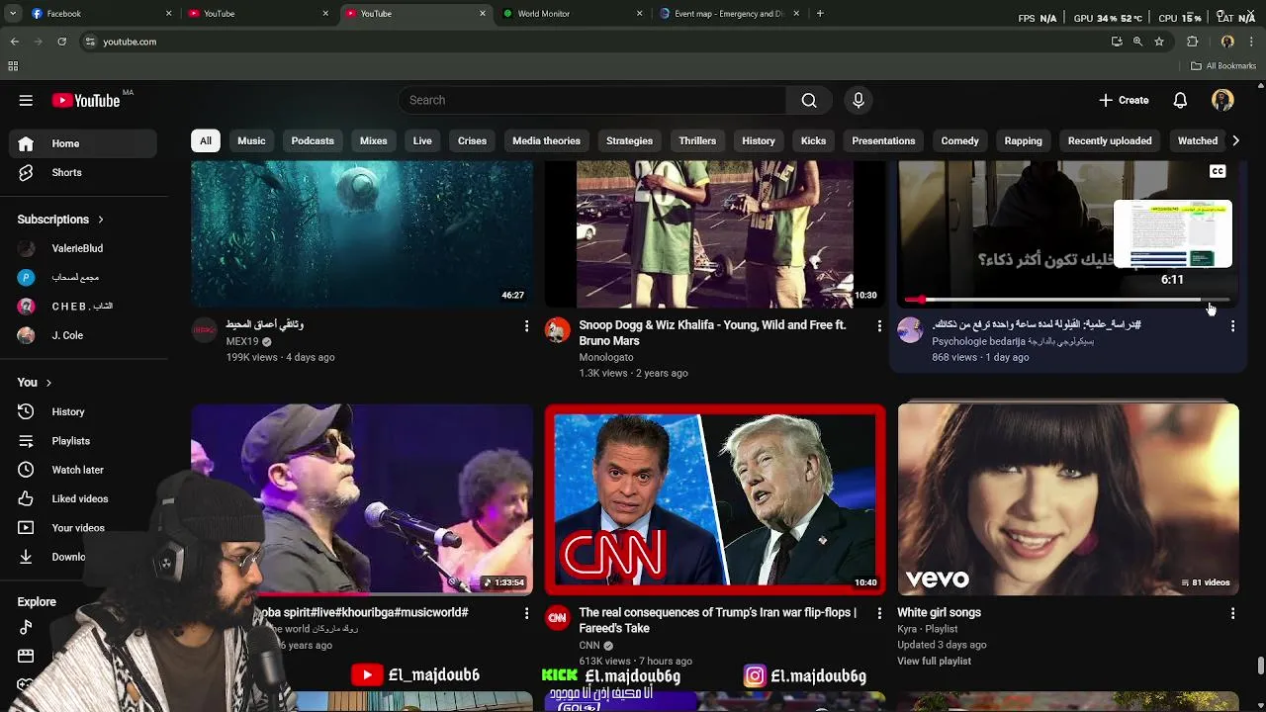Start voice search with microphone icon
This screenshot has width=1266, height=712.
(x=859, y=100)
